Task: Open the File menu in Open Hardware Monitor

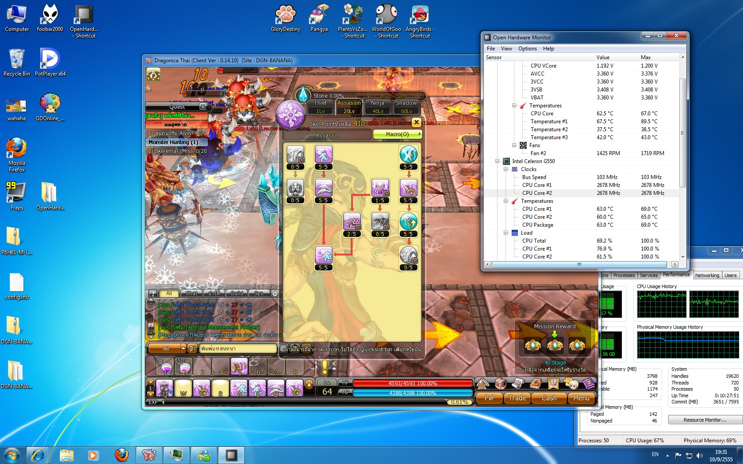Action: click(491, 49)
